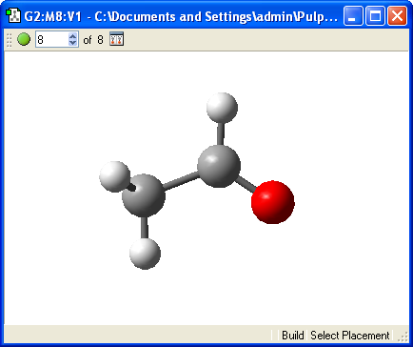
Task: Select the hydrogen atom at bottom
Action: point(145,254)
